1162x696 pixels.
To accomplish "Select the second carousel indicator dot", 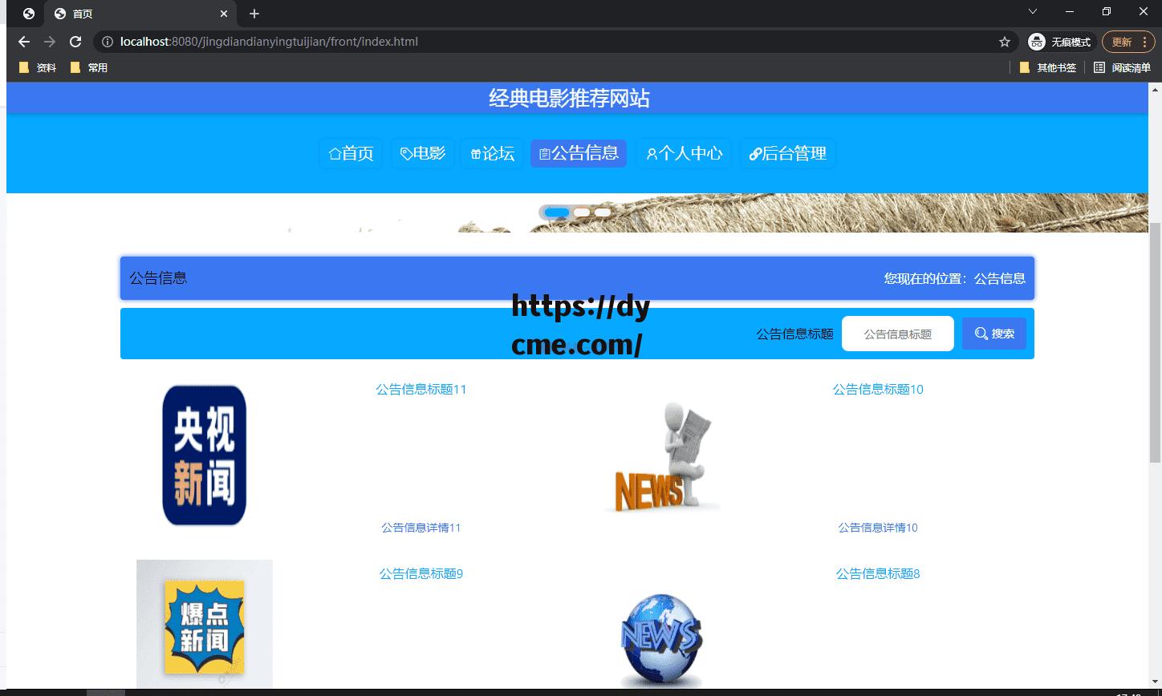I will tap(579, 212).
